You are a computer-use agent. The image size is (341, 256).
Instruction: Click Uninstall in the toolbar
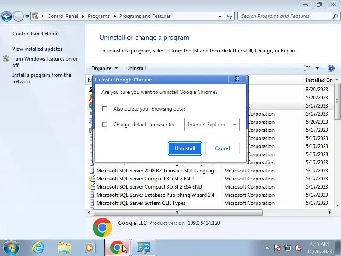click(136, 68)
